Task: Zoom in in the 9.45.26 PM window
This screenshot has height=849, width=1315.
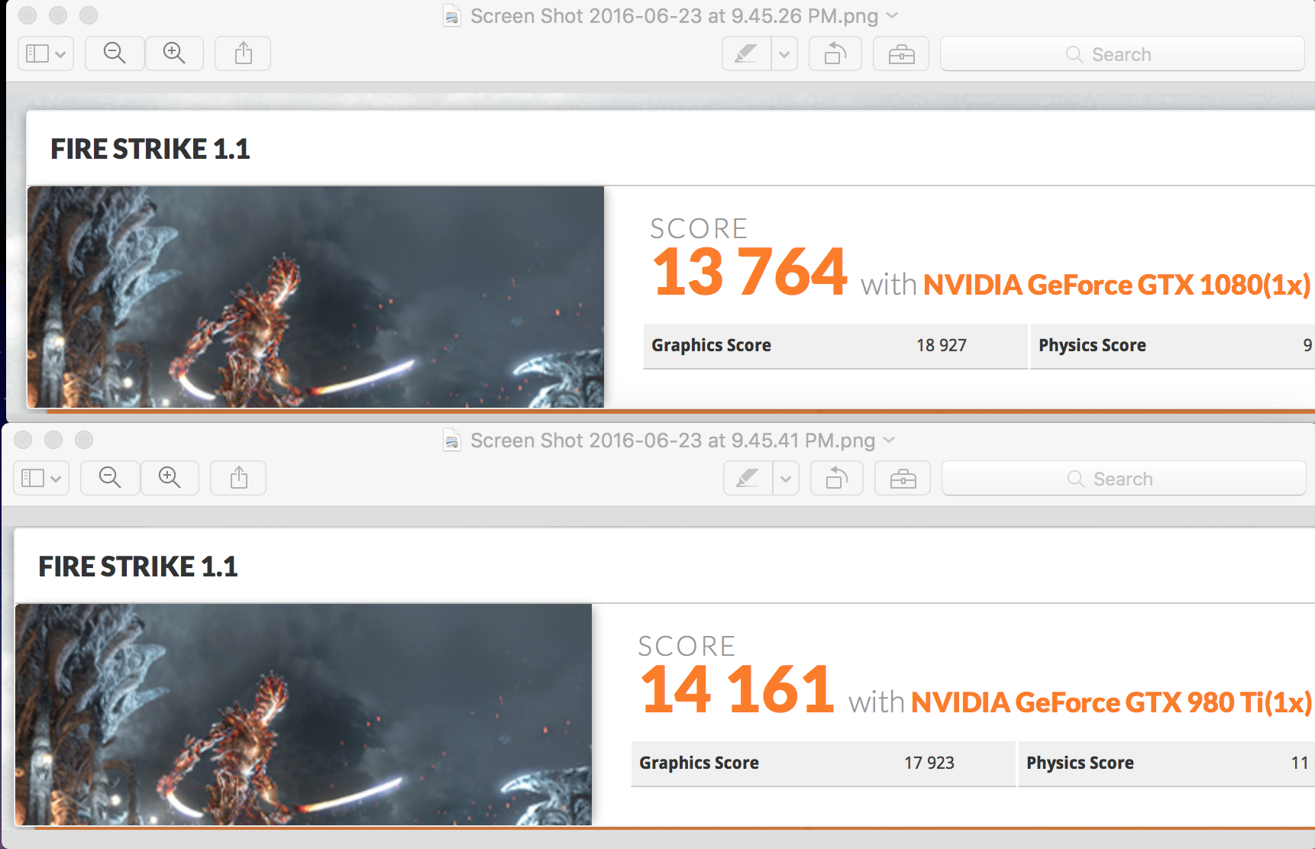Action: click(x=174, y=53)
